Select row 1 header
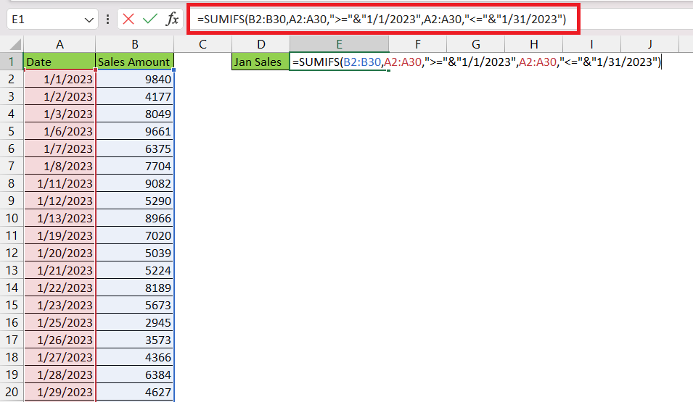693x402 pixels. tap(12, 62)
